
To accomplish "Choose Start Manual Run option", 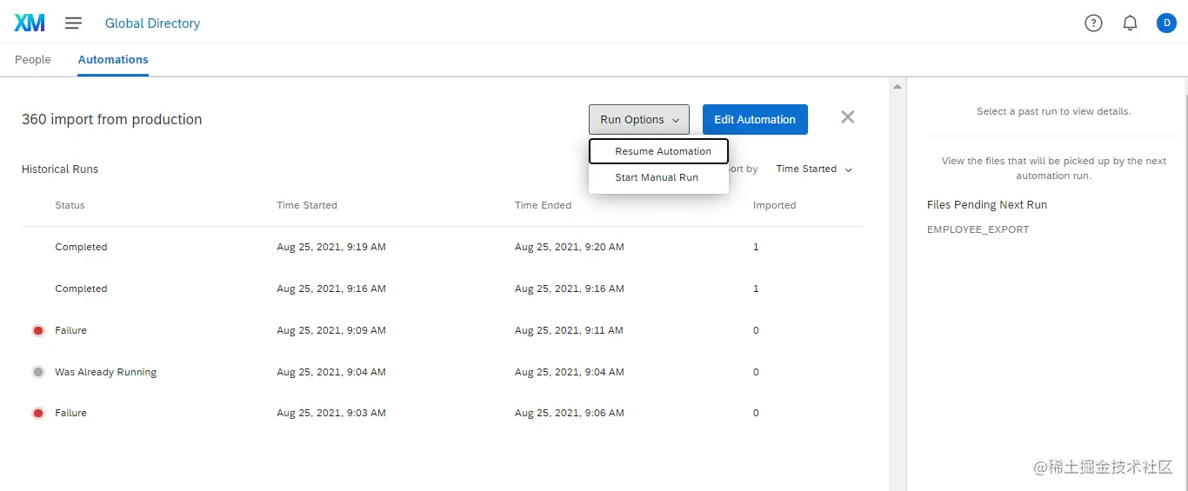I will (658, 177).
